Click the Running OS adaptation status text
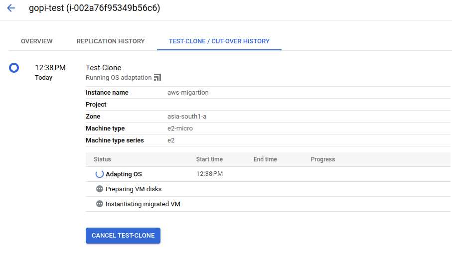This screenshot has width=452, height=261. pyautogui.click(x=119, y=78)
